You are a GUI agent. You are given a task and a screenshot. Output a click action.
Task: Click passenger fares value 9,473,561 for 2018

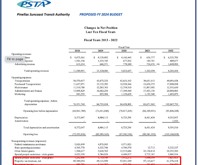[79, 58]
